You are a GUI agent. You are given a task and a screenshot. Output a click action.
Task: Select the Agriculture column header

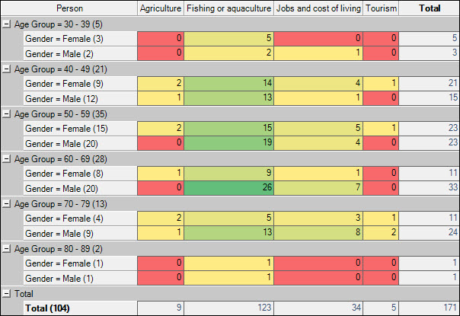(x=161, y=8)
